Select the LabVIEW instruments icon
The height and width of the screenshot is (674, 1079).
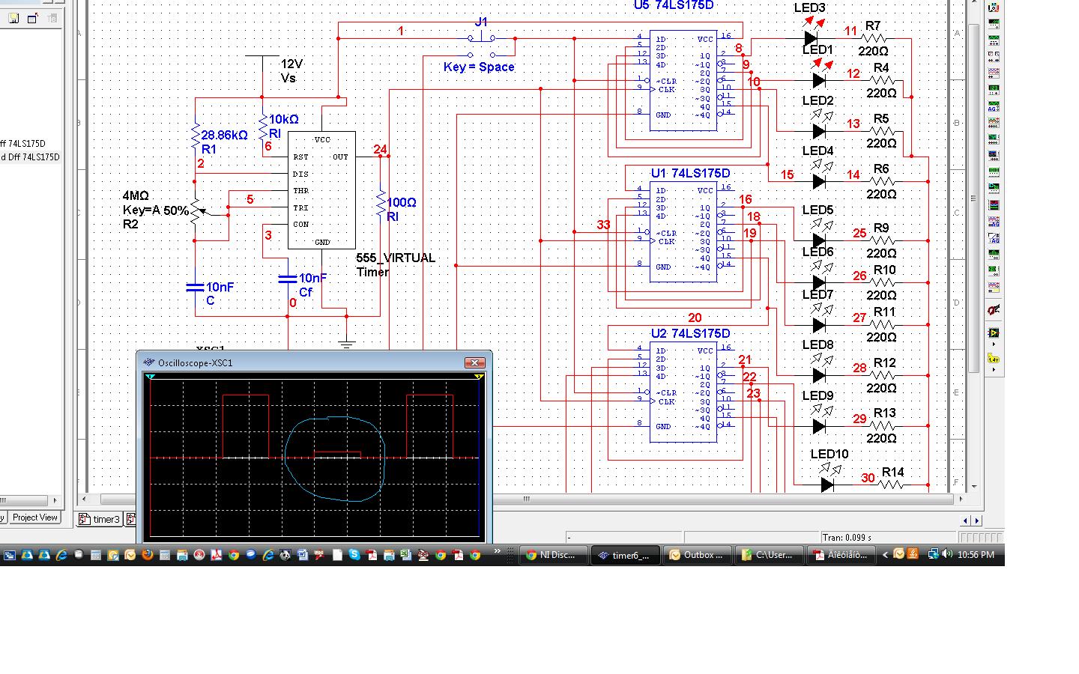994,333
